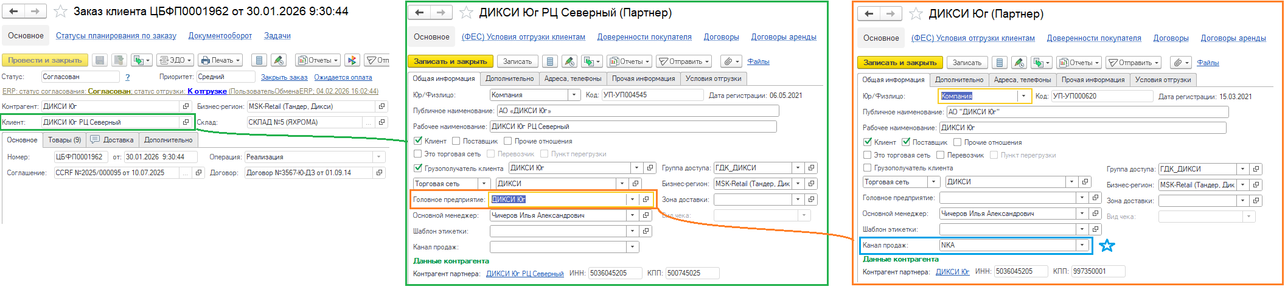This screenshot has width=1285, height=292.
Task: Open Документооборот section of the order
Action: [220, 36]
